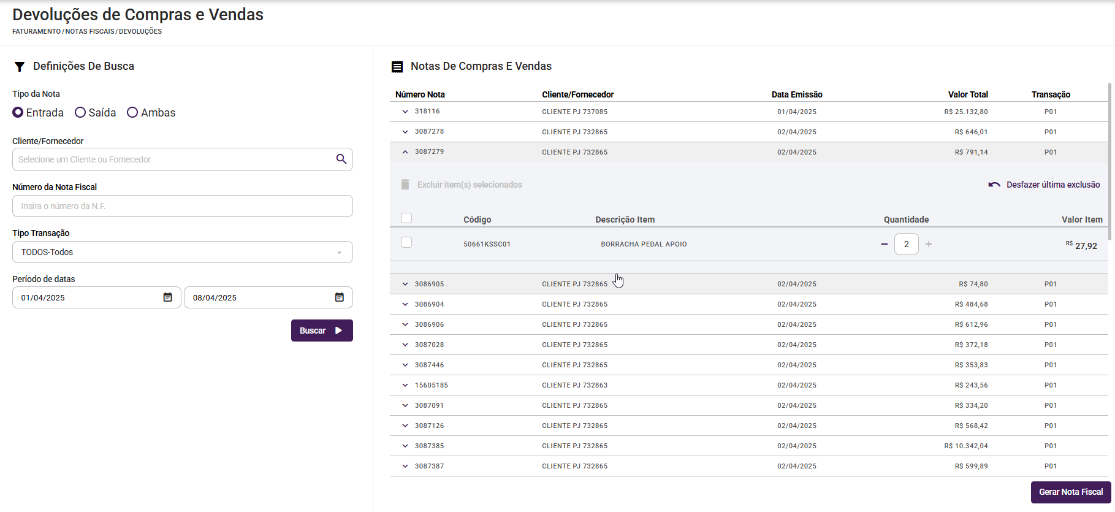Check the BORRACHA PEDAL APOIO item checkbox
1115x512 pixels.
(x=406, y=243)
